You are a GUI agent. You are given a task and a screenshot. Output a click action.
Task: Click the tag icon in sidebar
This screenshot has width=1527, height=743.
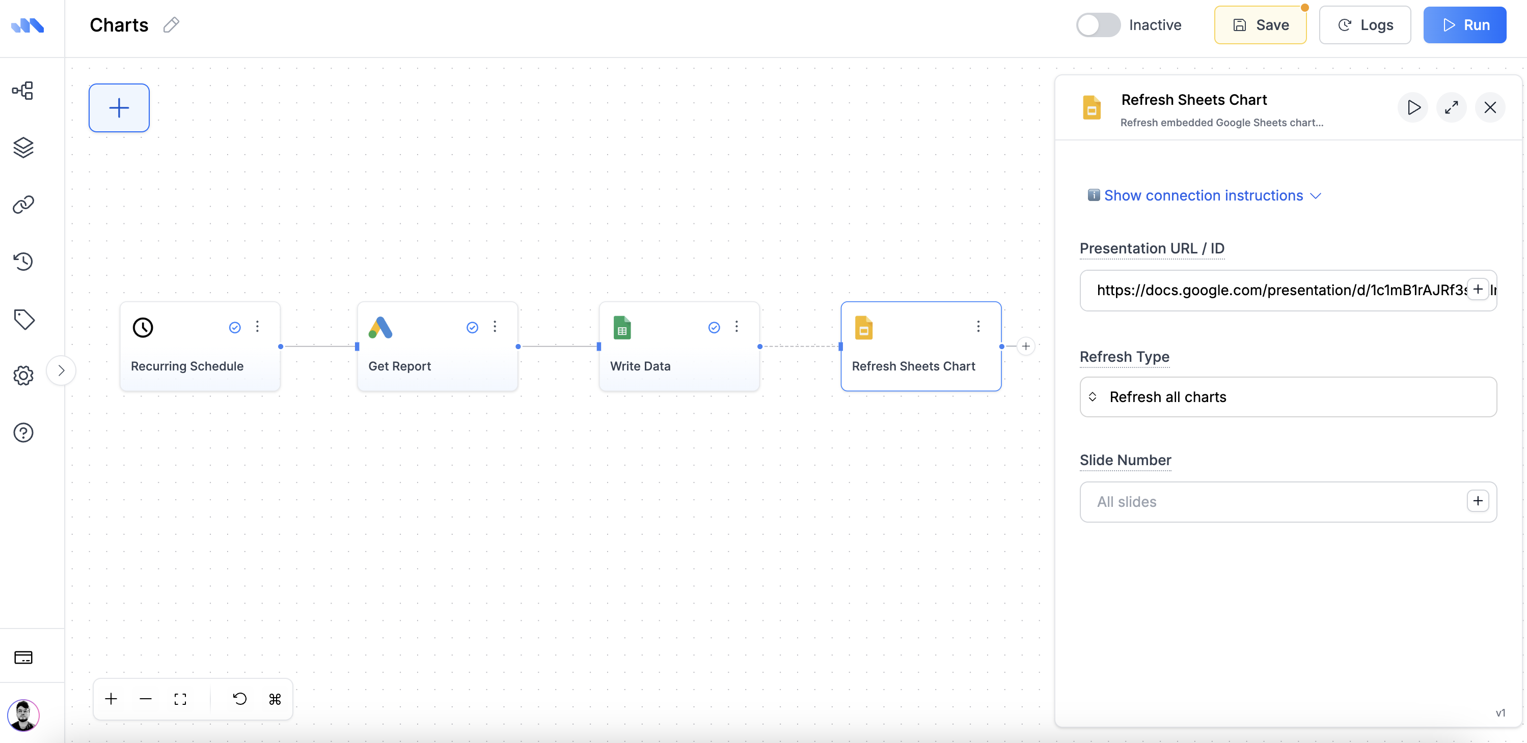(24, 320)
